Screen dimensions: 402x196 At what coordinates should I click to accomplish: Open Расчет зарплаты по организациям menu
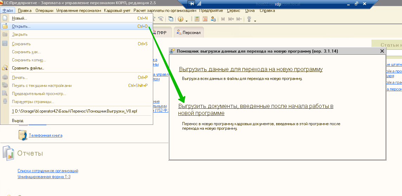165,11
